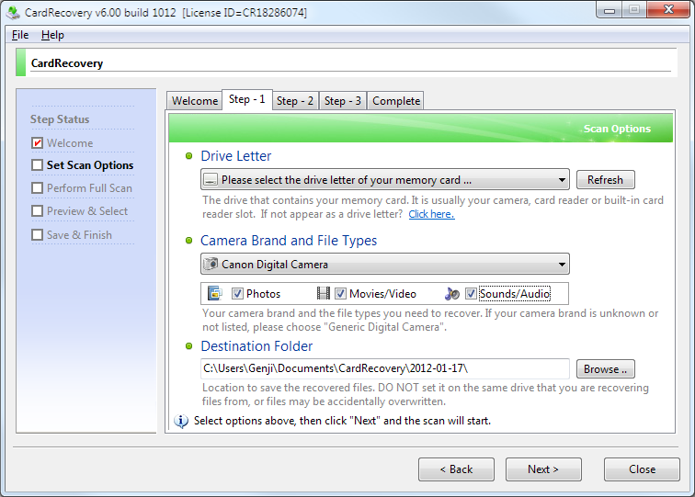
Task: Click the film strip icon beside Movies/Video
Action: (x=323, y=293)
